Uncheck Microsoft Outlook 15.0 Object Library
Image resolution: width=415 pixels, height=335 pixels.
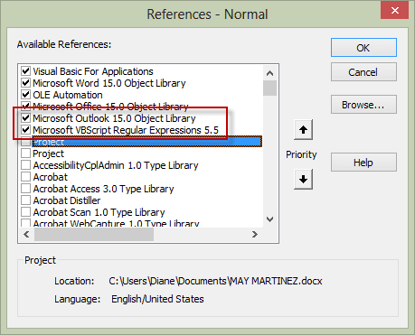click(26, 118)
